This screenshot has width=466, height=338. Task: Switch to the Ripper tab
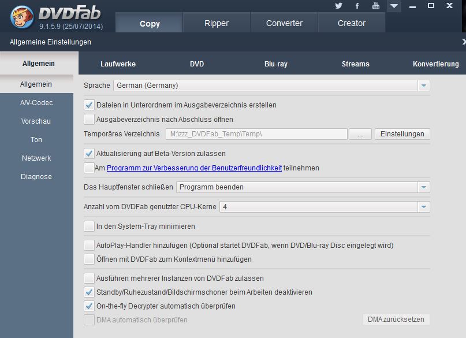tap(217, 23)
